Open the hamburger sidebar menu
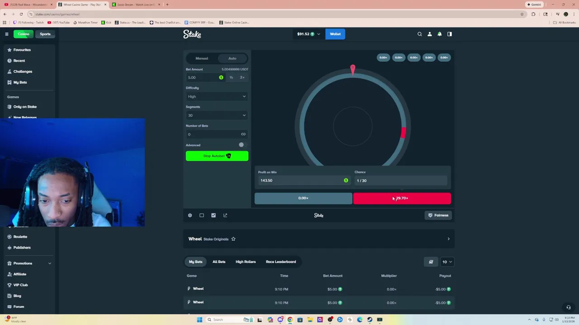The image size is (579, 325). coord(7,34)
